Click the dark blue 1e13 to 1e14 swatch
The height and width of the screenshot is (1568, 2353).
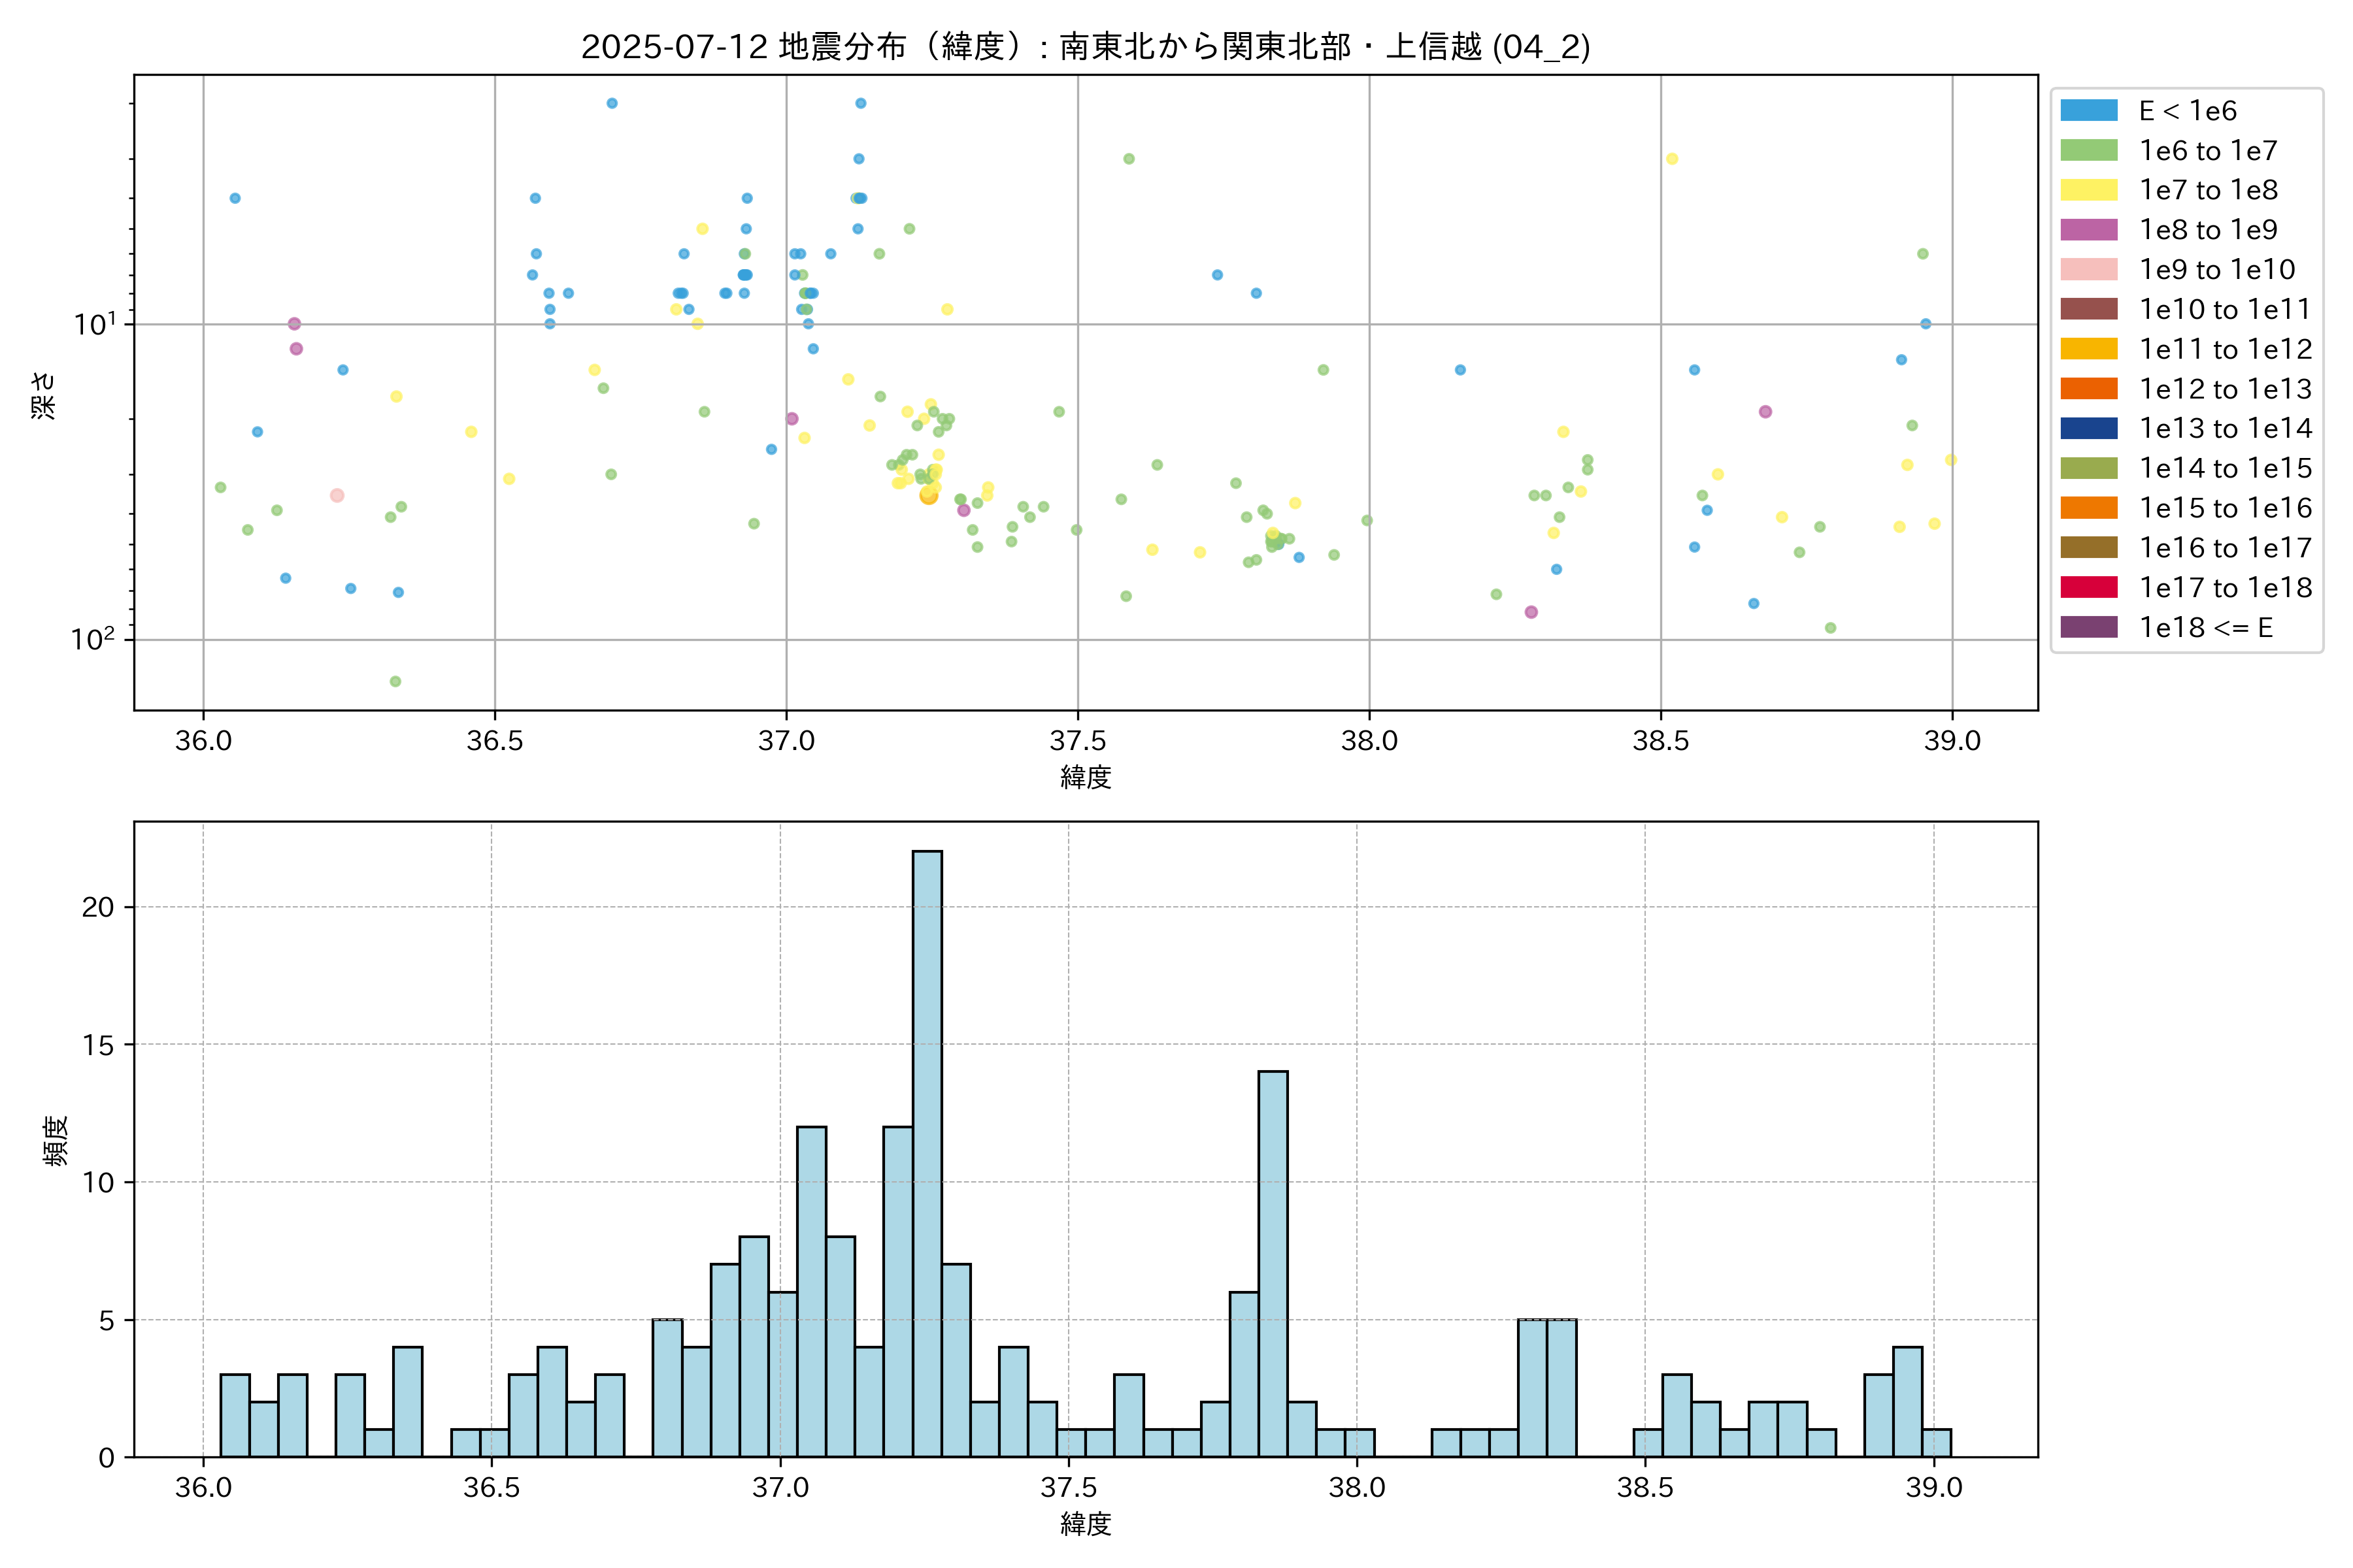coord(2088,428)
